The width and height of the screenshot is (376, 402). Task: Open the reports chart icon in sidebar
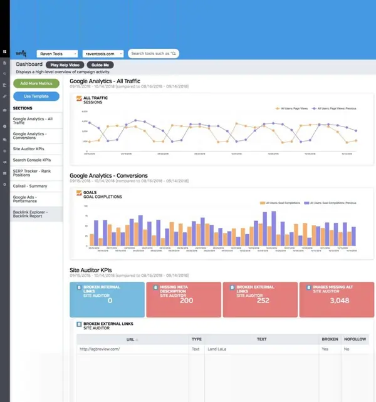[4, 85]
